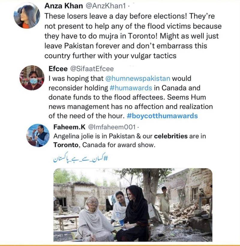Click the bold word "celebrities"
The height and width of the screenshot is (246, 240).
tap(171, 136)
